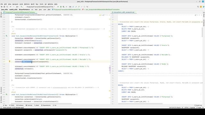Open the Git tool window
This screenshot has height=115, width=205.
[x=55, y=105]
